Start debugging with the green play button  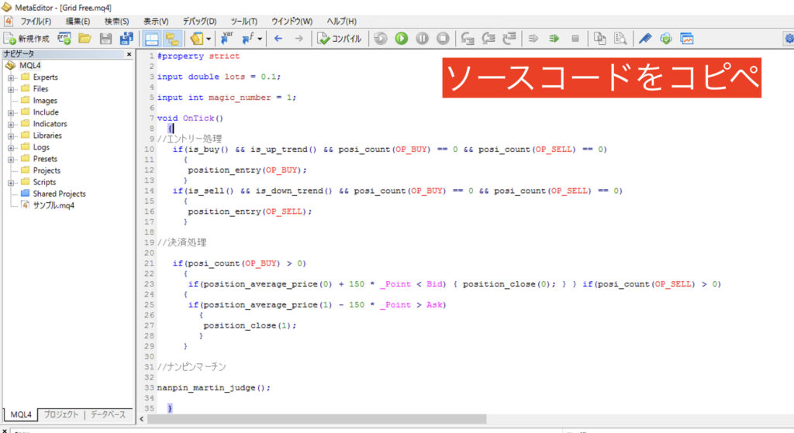click(402, 39)
